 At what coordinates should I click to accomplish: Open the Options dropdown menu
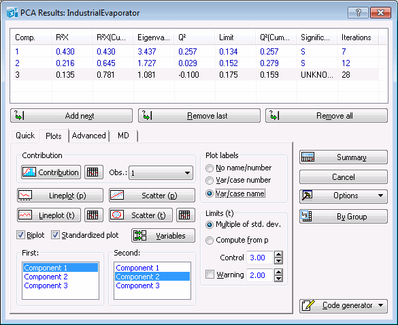(x=344, y=196)
